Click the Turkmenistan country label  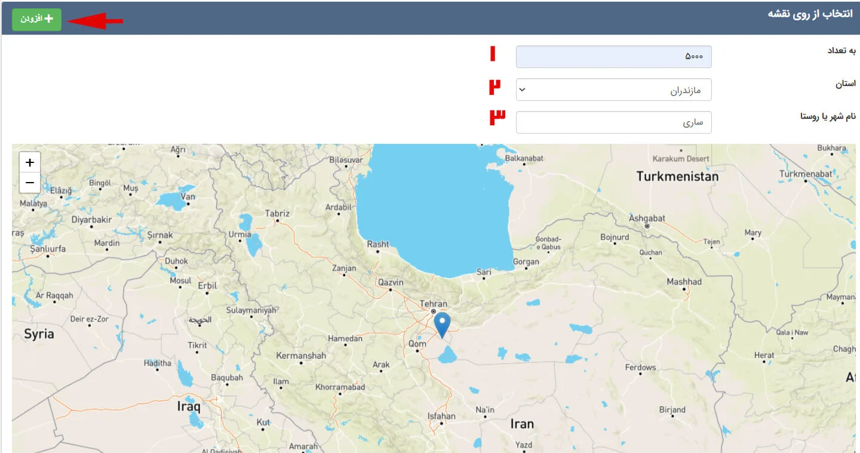(x=677, y=177)
